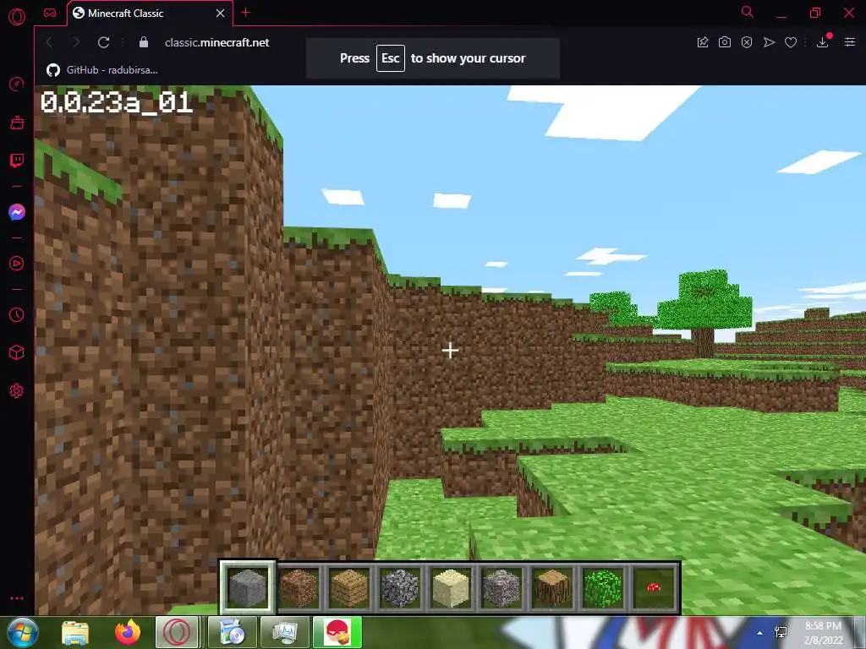View site security lock info

click(x=144, y=42)
